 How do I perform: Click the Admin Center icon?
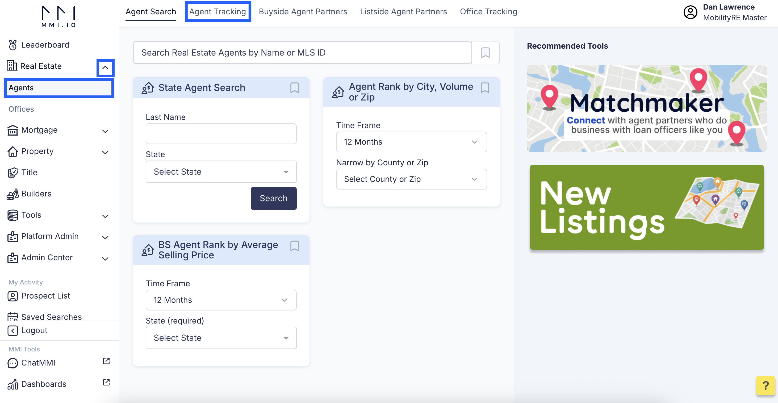[x=12, y=258]
